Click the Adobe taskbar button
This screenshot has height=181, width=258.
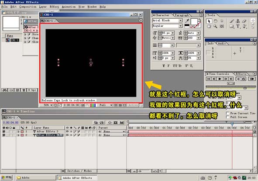pyautogui.click(x=36, y=178)
